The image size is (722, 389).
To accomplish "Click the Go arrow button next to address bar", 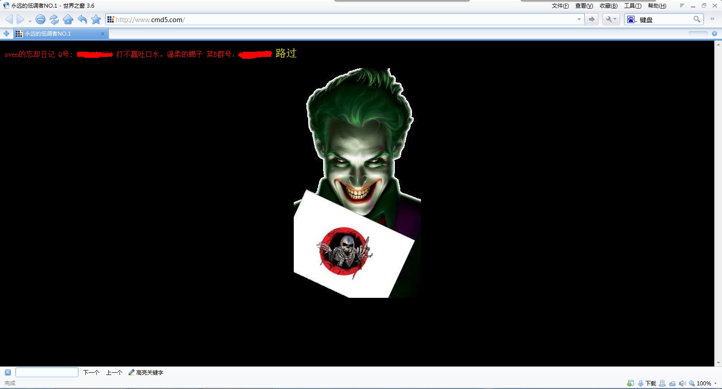I will point(592,19).
